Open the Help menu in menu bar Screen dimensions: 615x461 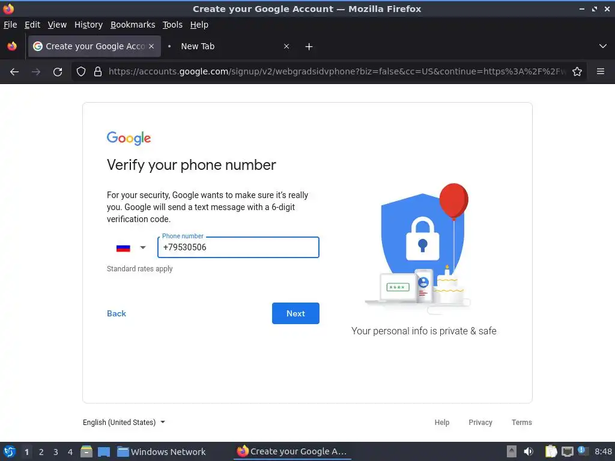(x=199, y=25)
